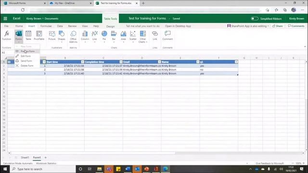Open the q1 column filter dropdown
This screenshot has height=173, width=308.
pos(236,62)
